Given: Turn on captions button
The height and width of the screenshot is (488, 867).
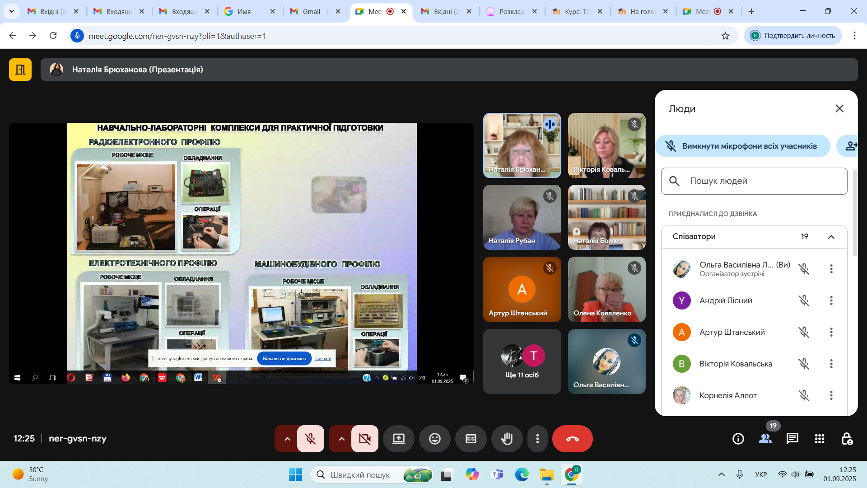Looking at the screenshot, I should pyautogui.click(x=471, y=439).
